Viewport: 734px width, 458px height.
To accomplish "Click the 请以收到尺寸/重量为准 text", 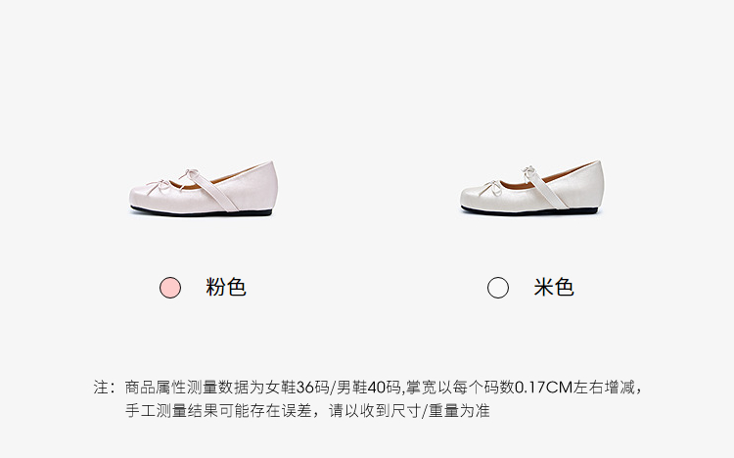I will [x=409, y=411].
